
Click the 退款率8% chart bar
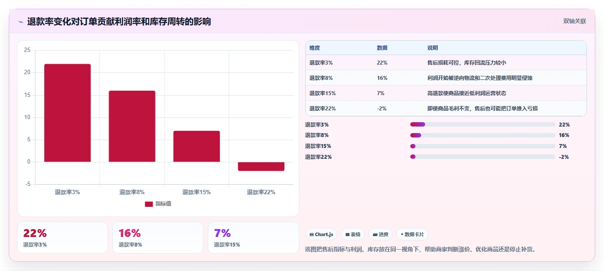(132, 126)
